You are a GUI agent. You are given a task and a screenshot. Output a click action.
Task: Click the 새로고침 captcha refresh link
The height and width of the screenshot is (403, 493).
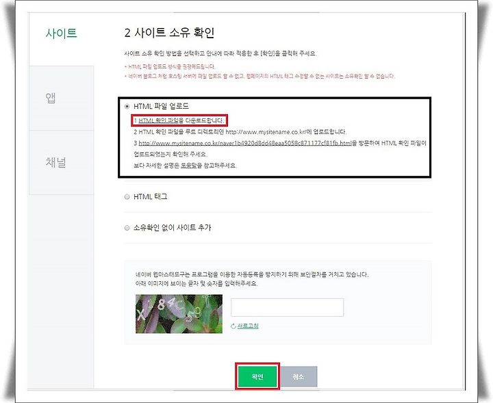click(248, 326)
